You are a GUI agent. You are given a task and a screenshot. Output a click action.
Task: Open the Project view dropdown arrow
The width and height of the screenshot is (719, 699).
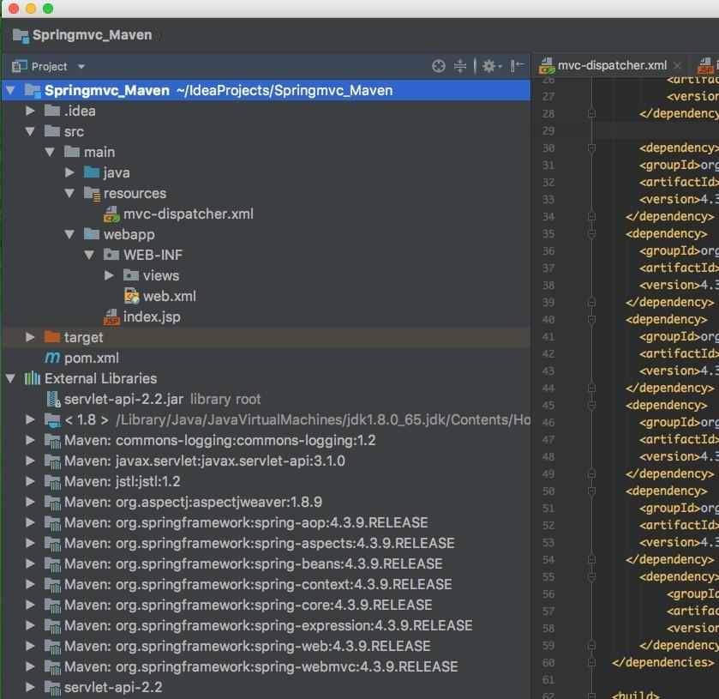[x=81, y=67]
